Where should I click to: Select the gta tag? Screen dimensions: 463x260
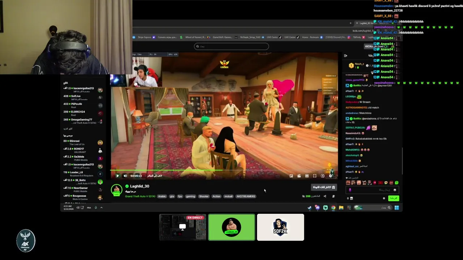coord(172,196)
